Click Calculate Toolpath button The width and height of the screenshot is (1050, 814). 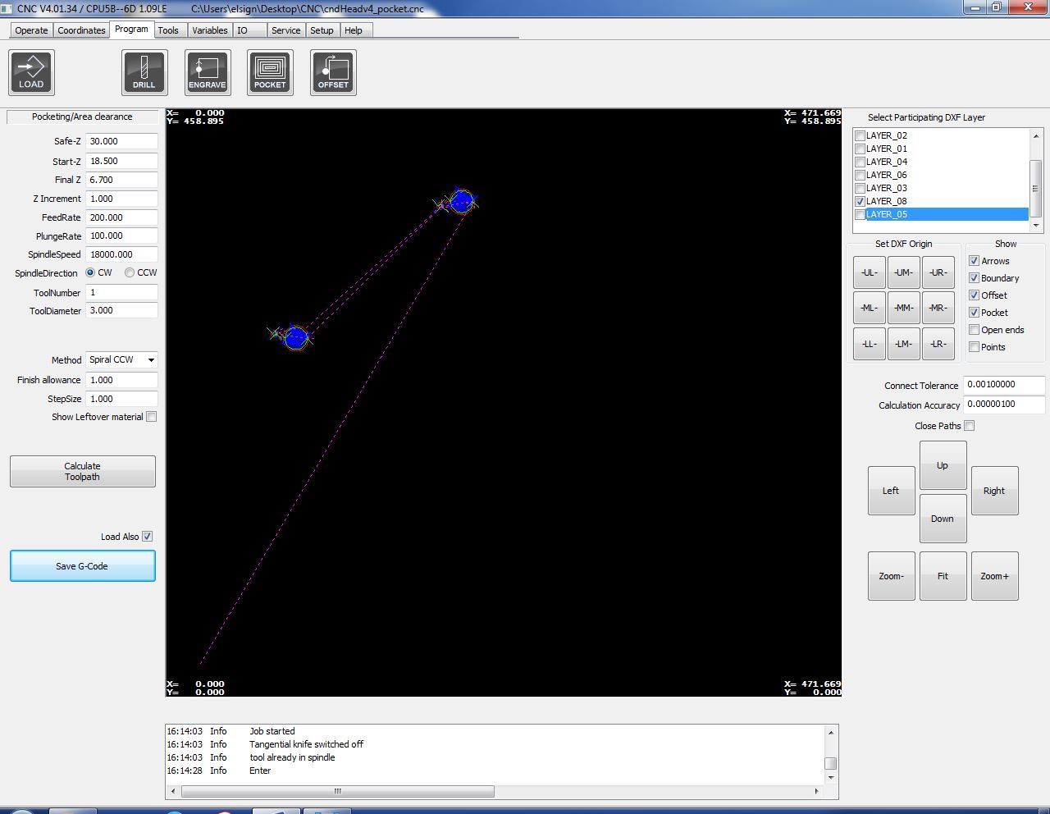pos(83,472)
